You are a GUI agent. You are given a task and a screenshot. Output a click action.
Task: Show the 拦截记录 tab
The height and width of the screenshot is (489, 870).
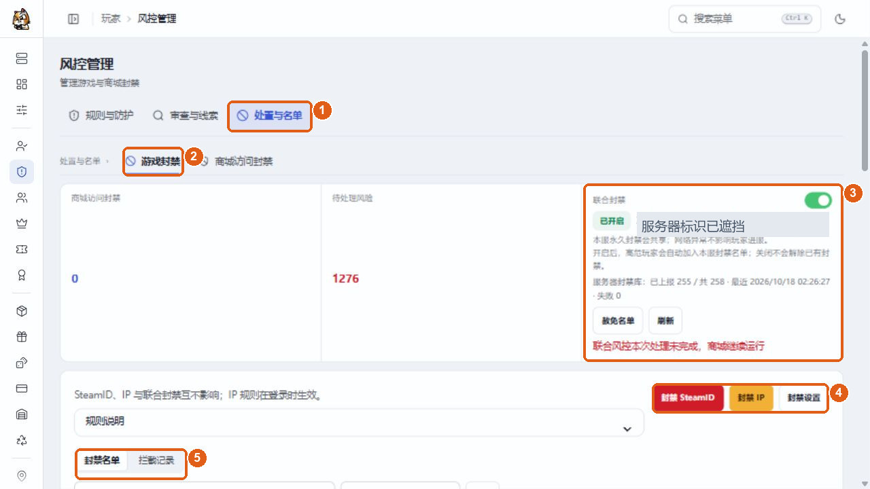(x=156, y=460)
